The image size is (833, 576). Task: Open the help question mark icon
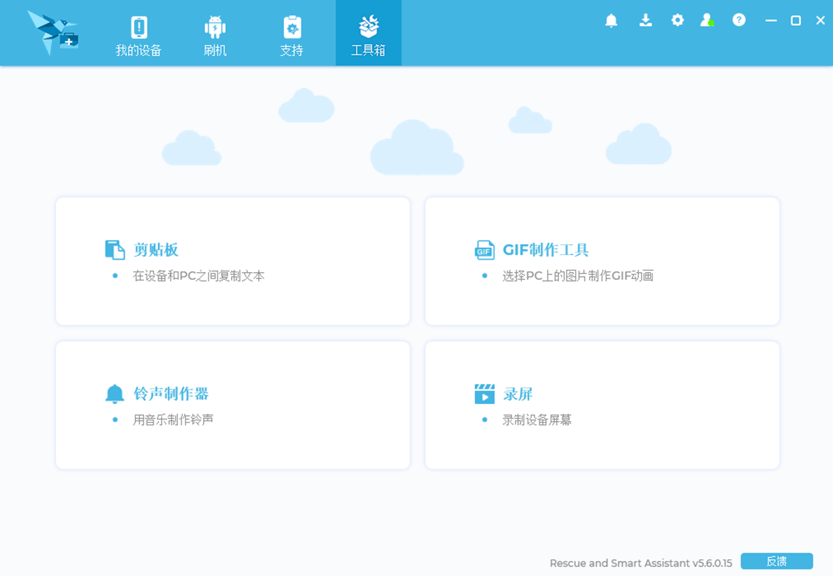[x=739, y=20]
